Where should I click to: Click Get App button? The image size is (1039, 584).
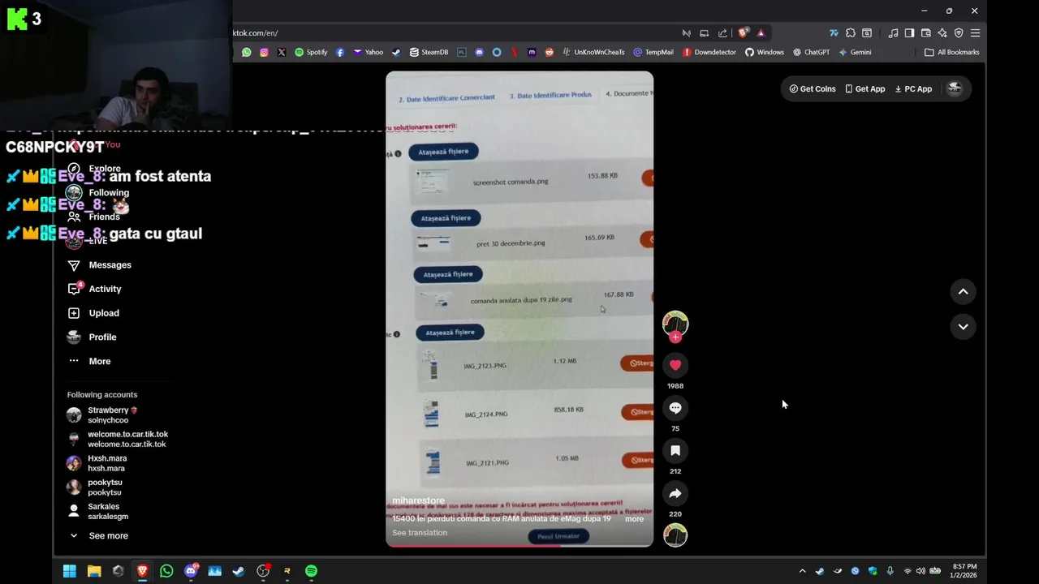(865, 89)
